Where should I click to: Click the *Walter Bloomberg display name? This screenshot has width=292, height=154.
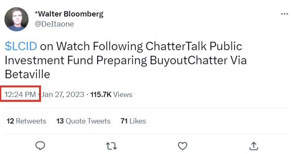69,14
